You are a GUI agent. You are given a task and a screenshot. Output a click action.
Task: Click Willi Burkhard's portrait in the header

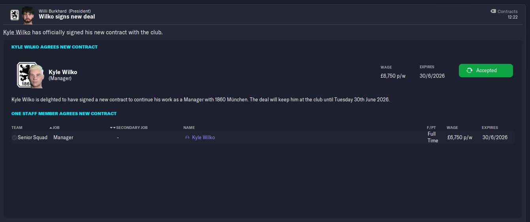coord(28,14)
